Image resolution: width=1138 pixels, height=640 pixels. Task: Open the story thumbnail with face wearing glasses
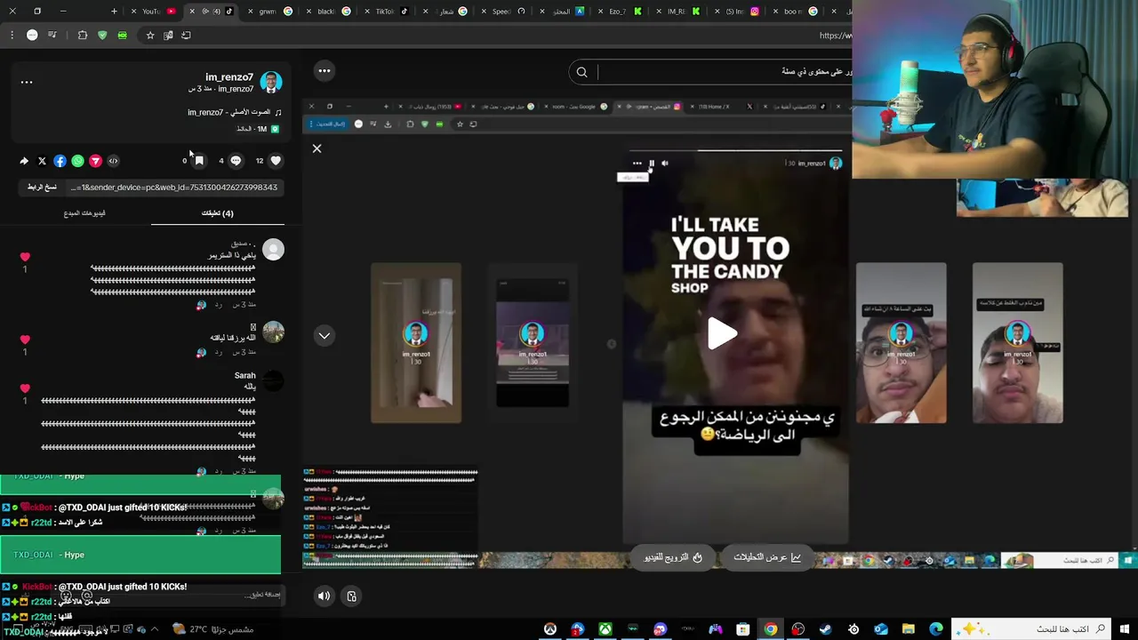[901, 342]
